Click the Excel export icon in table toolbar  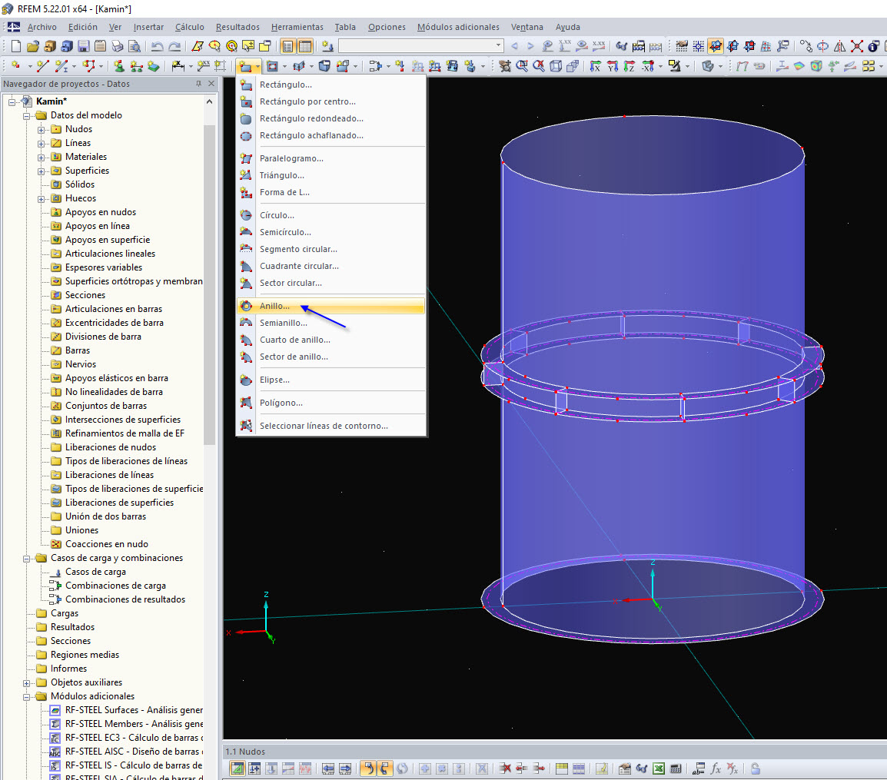(659, 768)
